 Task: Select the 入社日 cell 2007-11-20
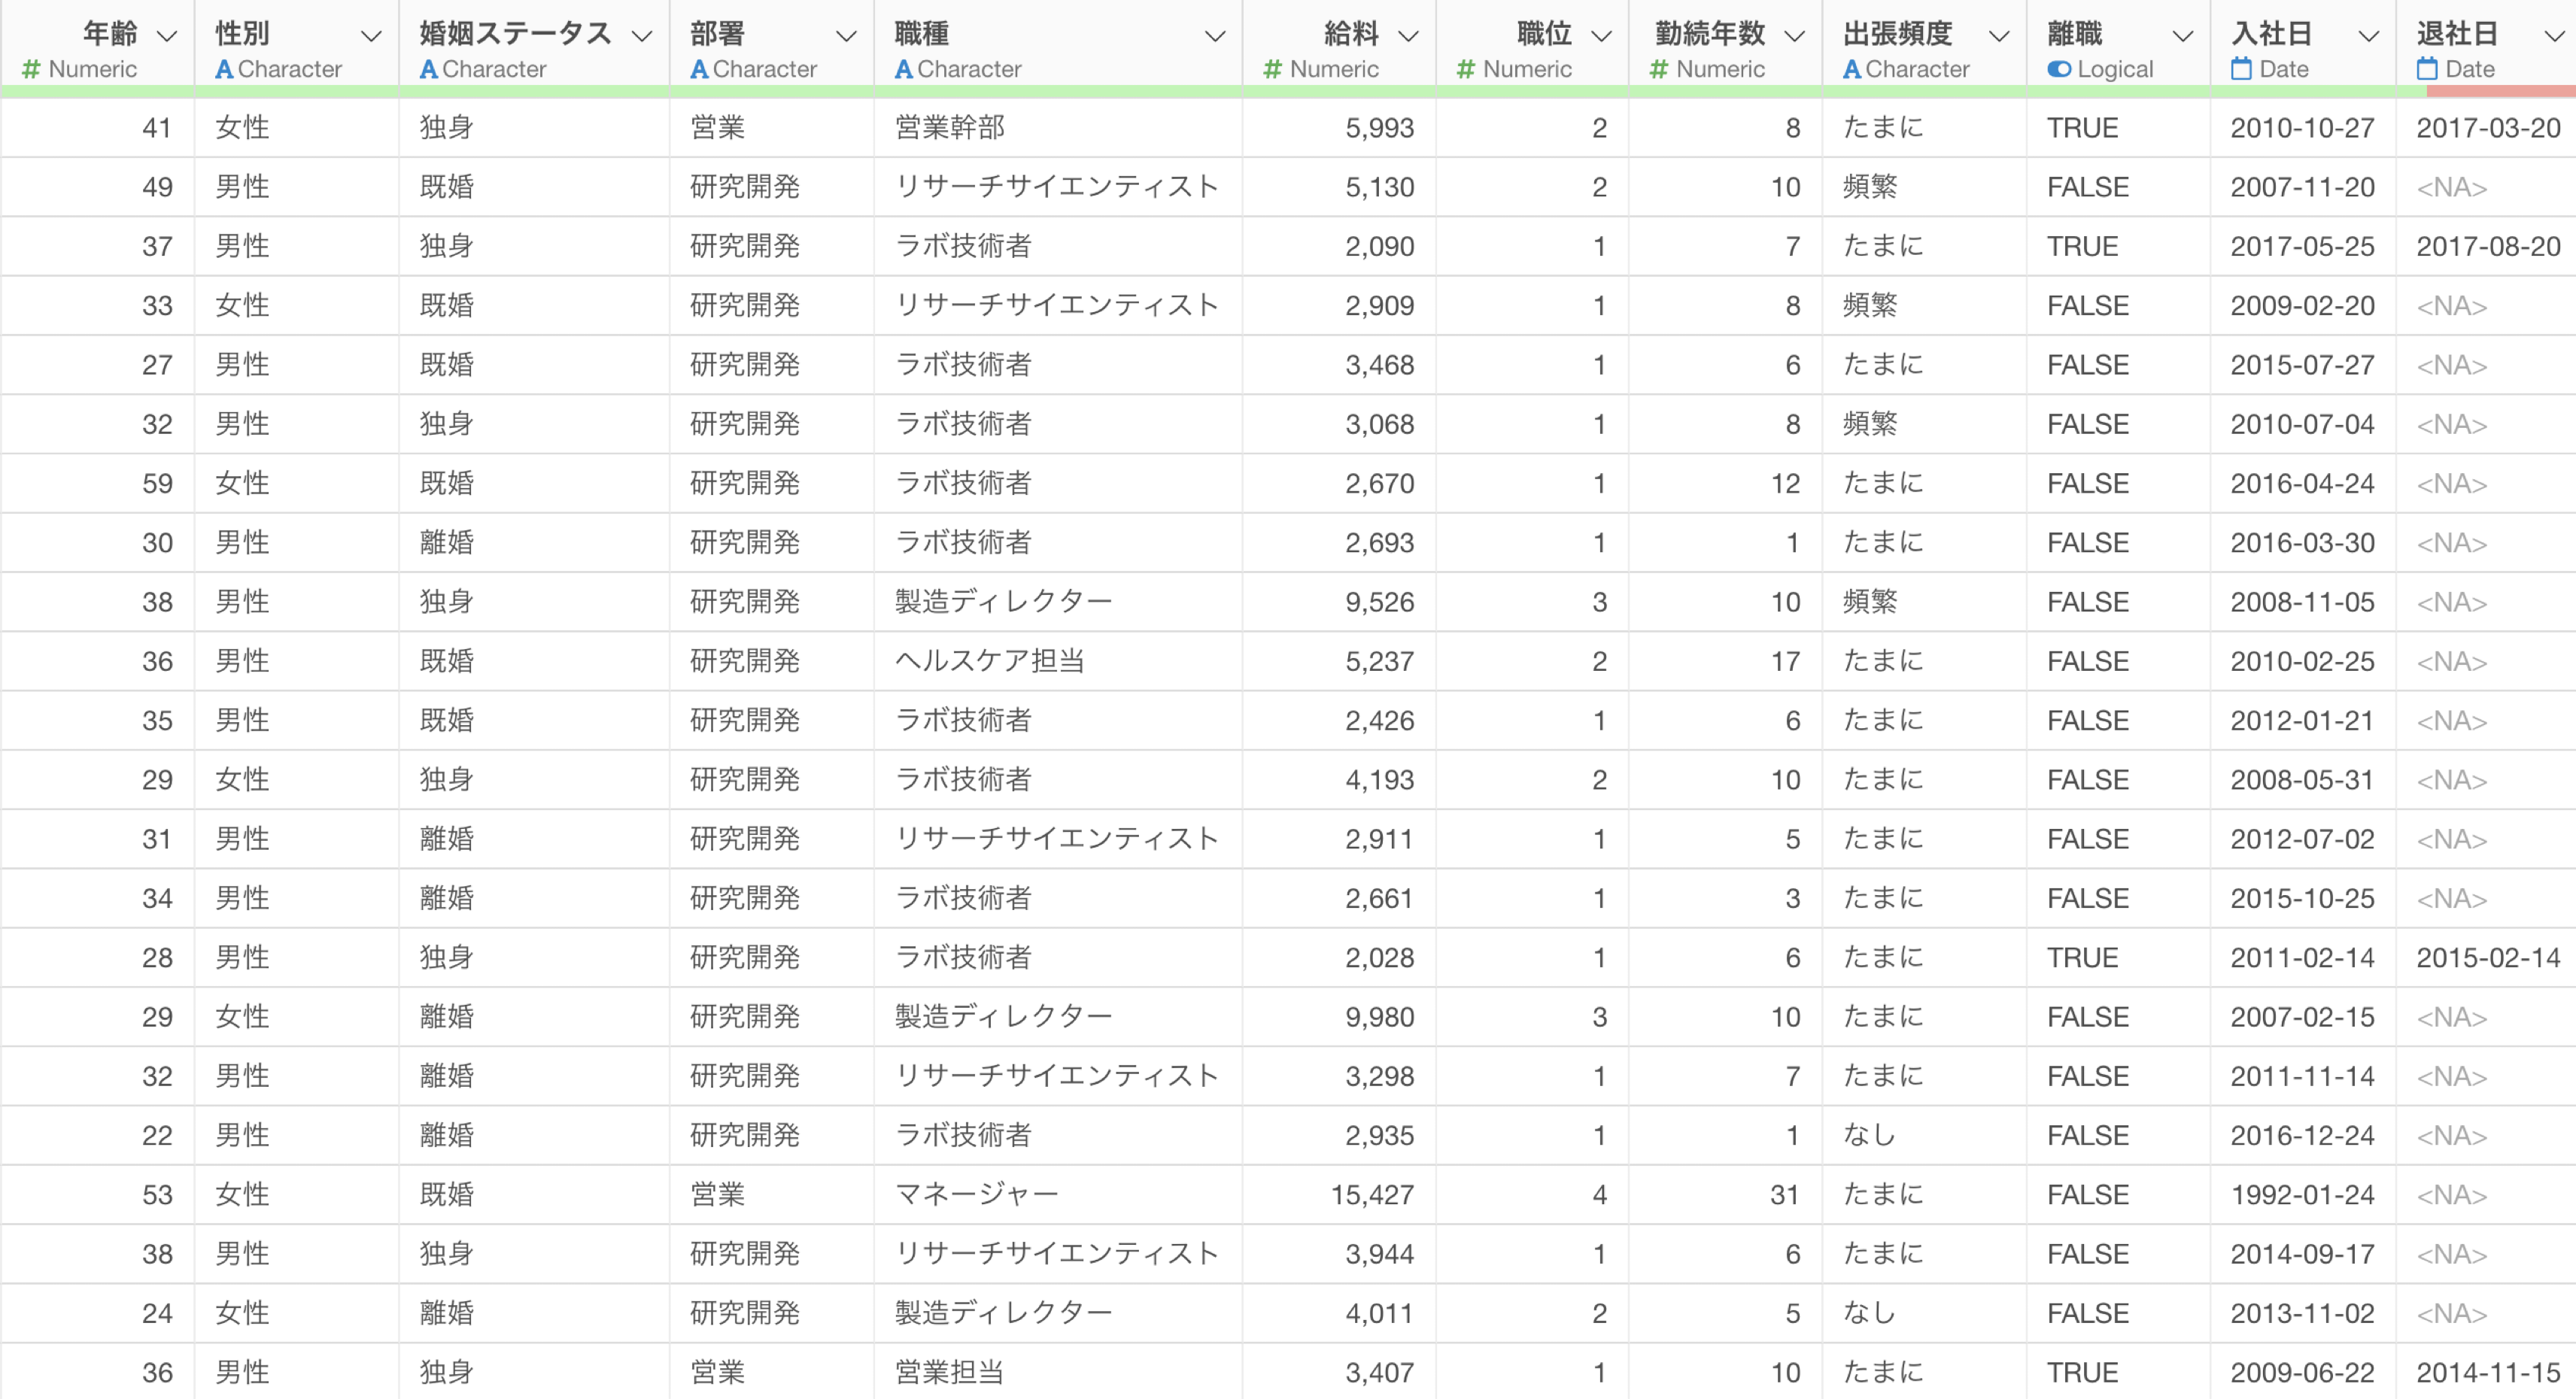click(x=2302, y=187)
